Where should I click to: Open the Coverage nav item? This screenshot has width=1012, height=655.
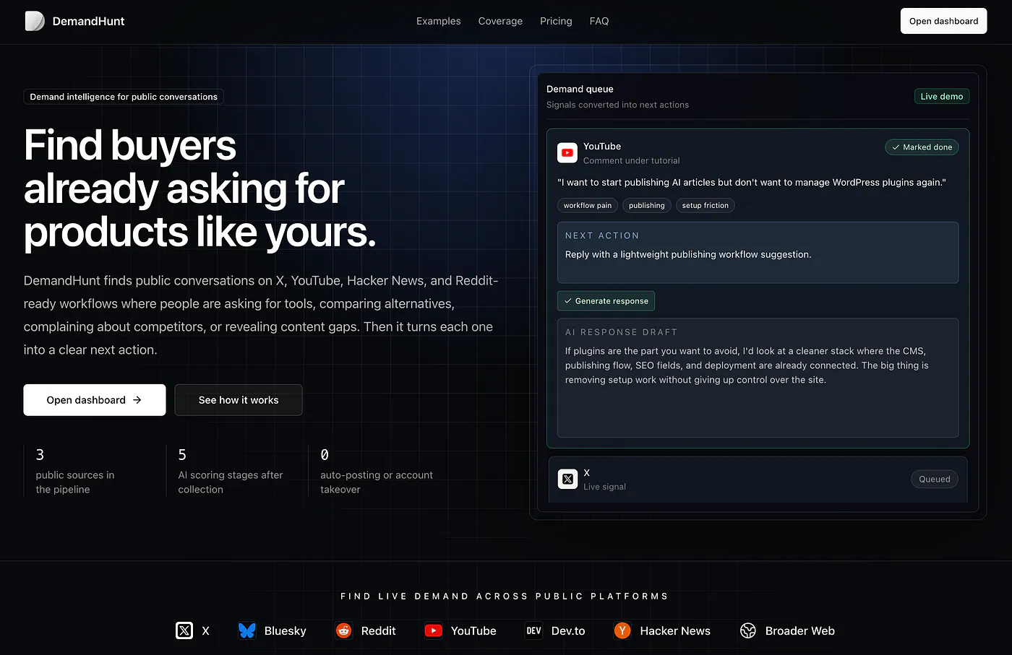click(500, 21)
